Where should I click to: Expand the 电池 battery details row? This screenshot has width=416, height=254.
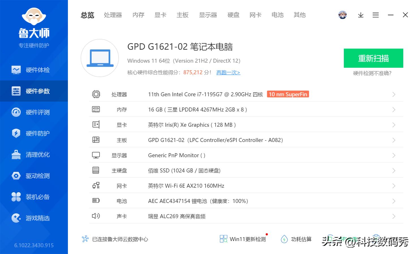point(394,201)
